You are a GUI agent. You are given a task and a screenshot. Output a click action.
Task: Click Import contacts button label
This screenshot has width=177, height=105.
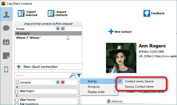[x=61, y=13]
